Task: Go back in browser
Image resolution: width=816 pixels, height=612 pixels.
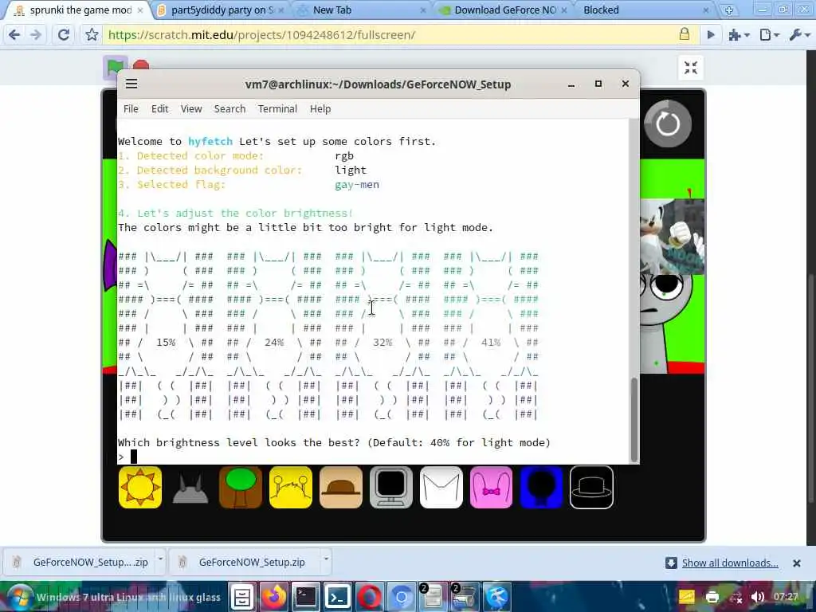Action: point(14,35)
